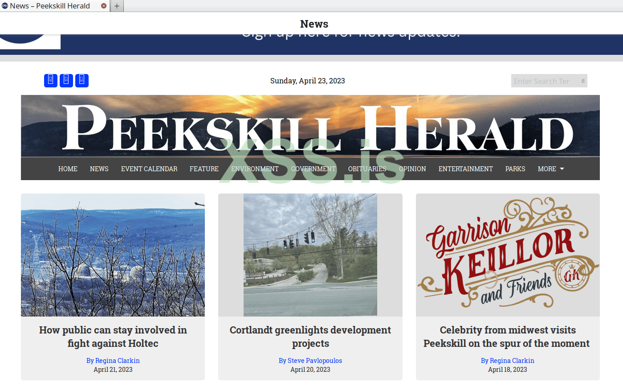623x391 pixels.
Task: Open the Holtec fight article headline
Action: (113, 337)
